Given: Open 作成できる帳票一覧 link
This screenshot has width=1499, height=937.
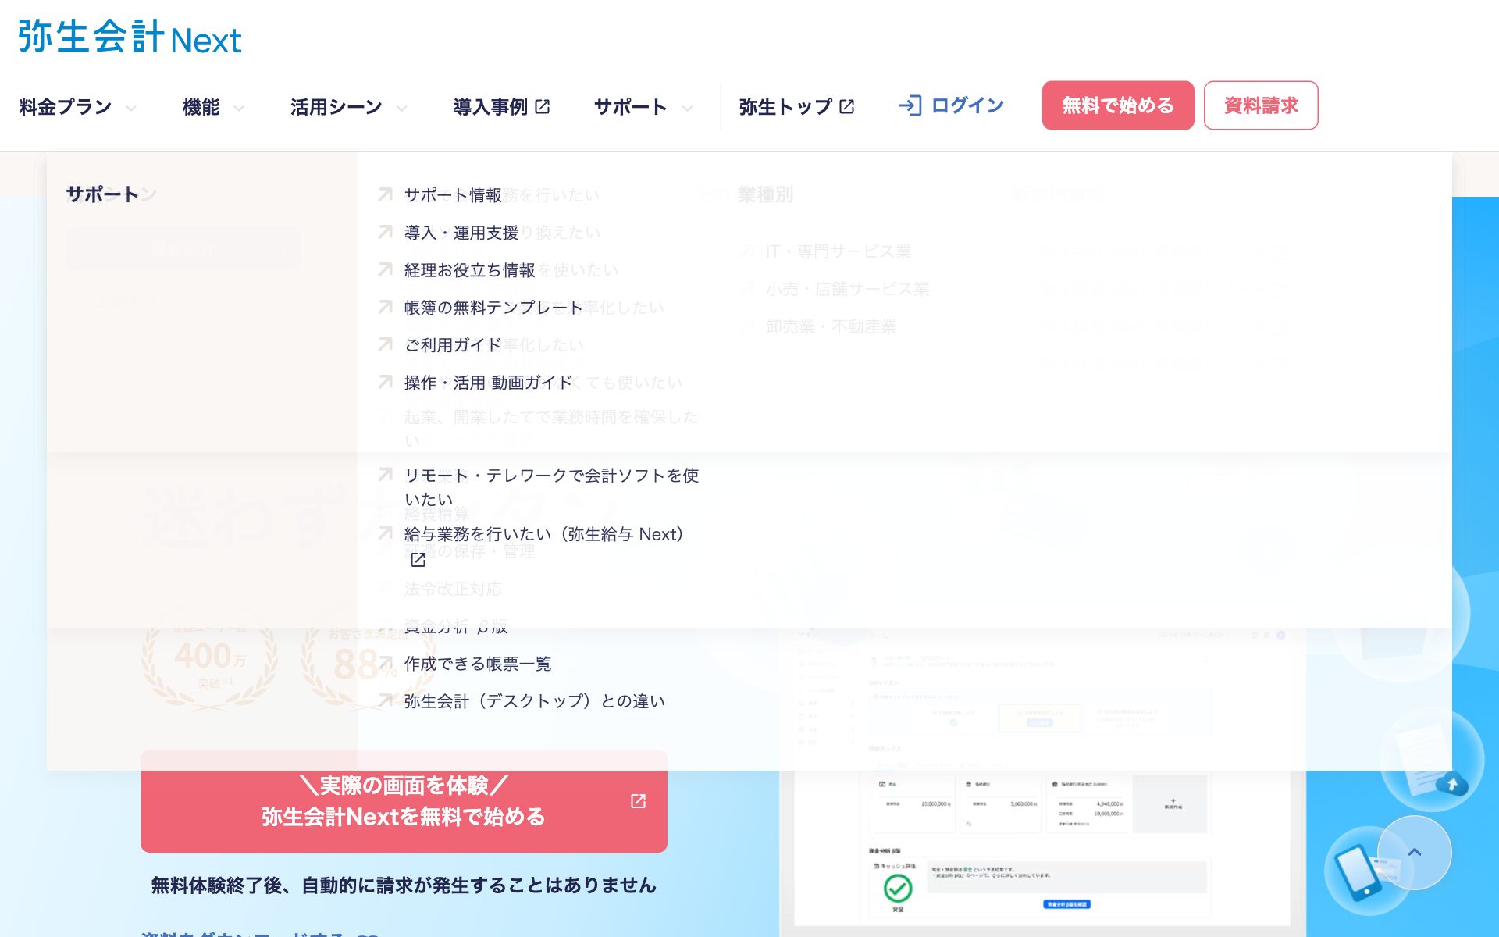Looking at the screenshot, I should click(478, 664).
